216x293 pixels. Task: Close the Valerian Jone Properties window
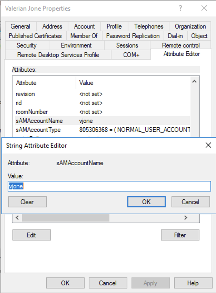point(204,8)
